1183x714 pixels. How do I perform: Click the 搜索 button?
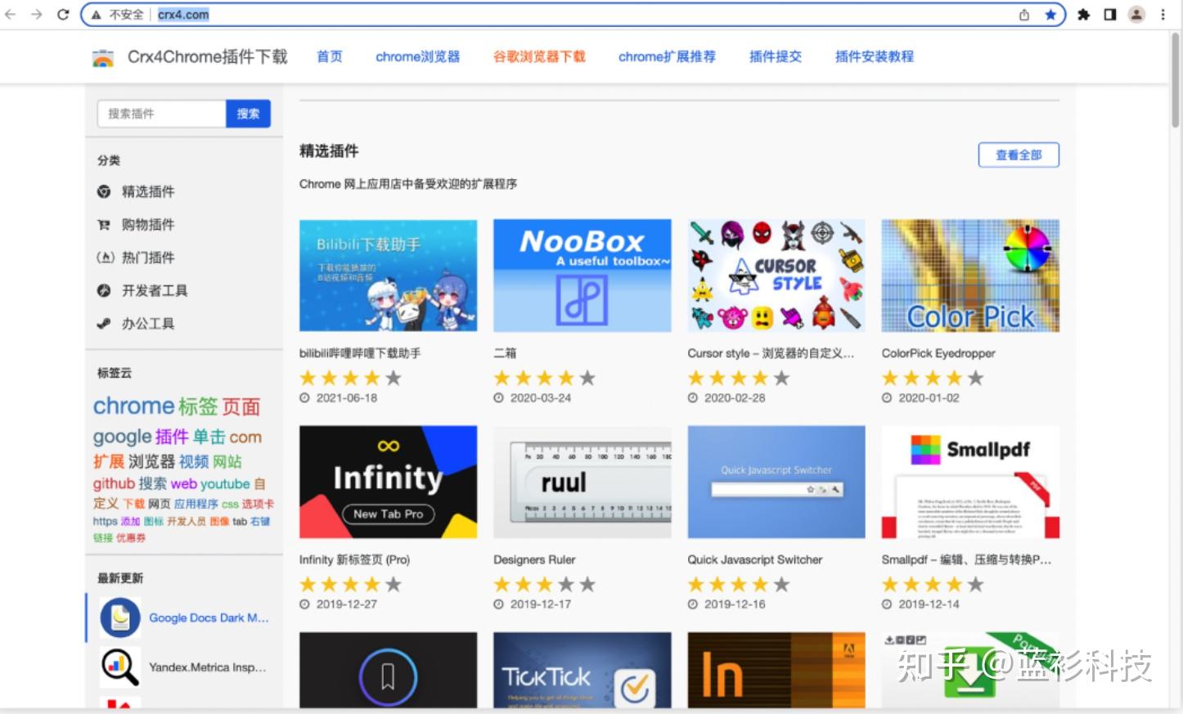[x=248, y=114]
